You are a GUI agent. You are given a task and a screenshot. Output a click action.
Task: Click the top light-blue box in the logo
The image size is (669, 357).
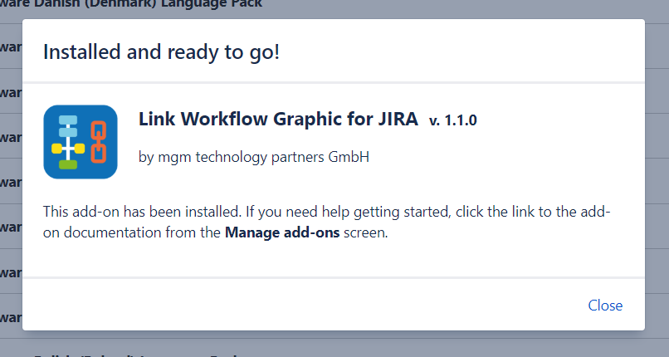pos(68,118)
